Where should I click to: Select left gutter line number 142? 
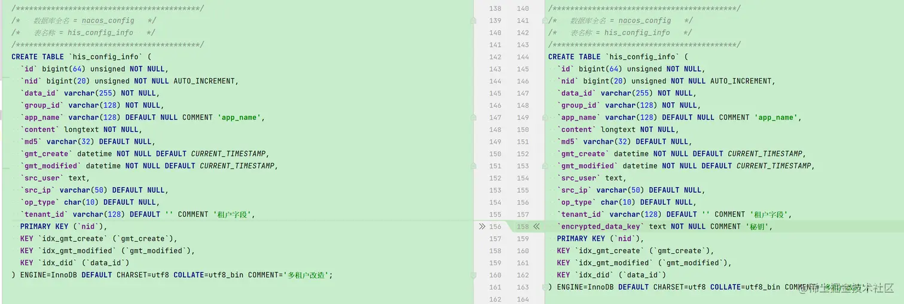coord(495,57)
